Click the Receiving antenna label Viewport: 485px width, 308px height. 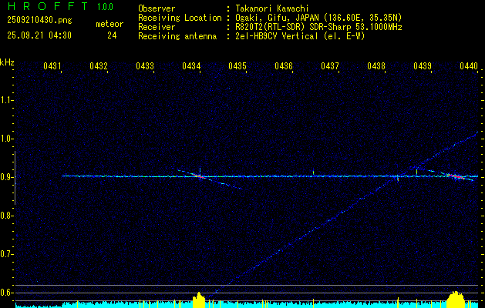[x=177, y=36]
